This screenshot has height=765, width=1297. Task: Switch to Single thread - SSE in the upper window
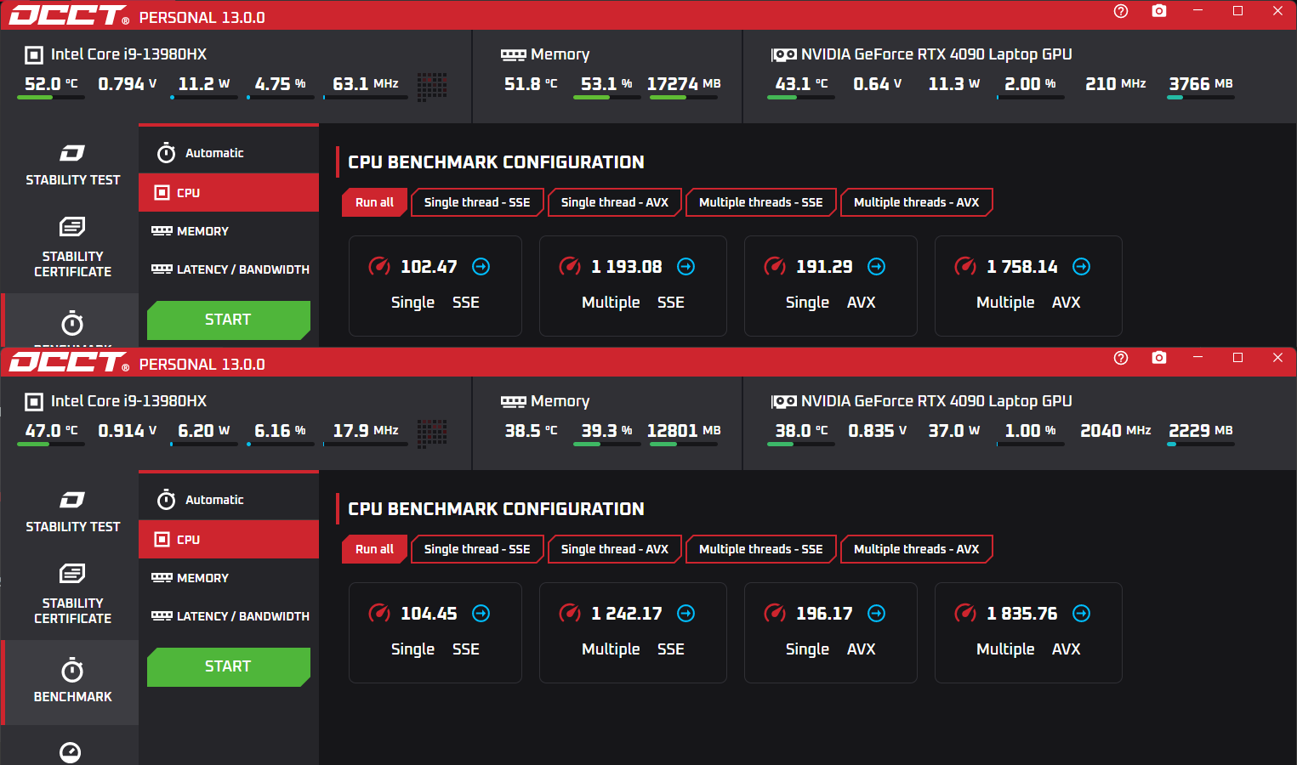(x=477, y=202)
